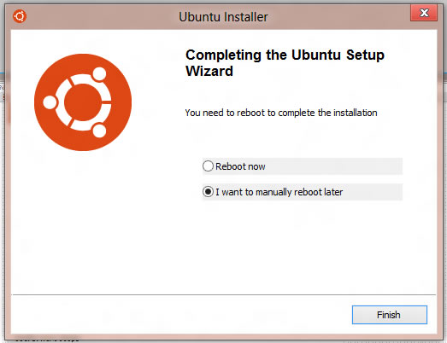Image resolution: width=447 pixels, height=343 pixels.
Task: Click the large orange Ubuntu logo
Action: tap(83, 102)
